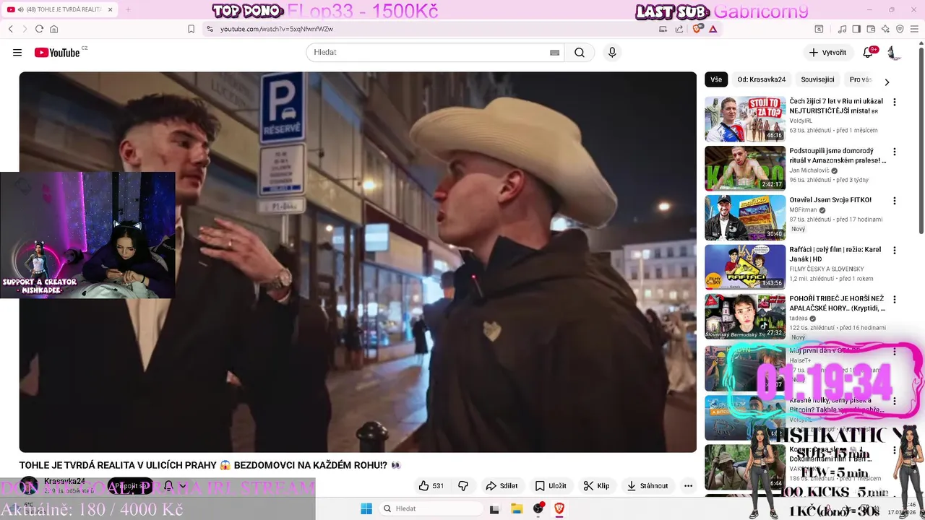
Task: Select the Související filter chip
Action: point(817,79)
